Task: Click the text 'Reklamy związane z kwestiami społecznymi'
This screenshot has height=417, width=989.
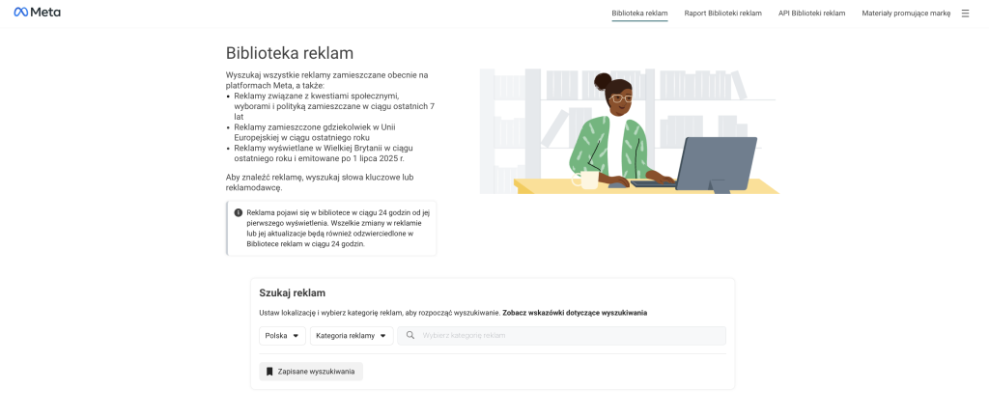Action: tap(317, 96)
